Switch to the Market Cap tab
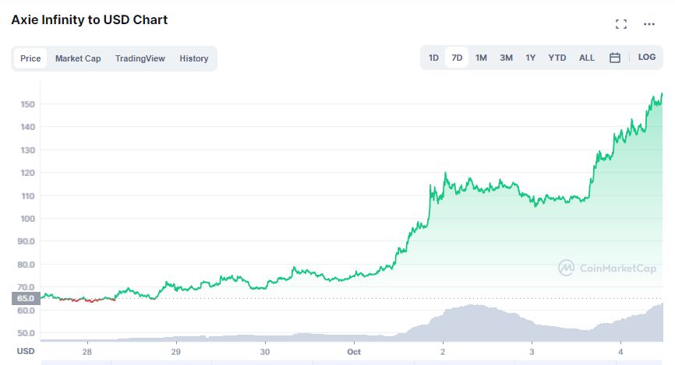The width and height of the screenshot is (675, 365). [x=78, y=58]
